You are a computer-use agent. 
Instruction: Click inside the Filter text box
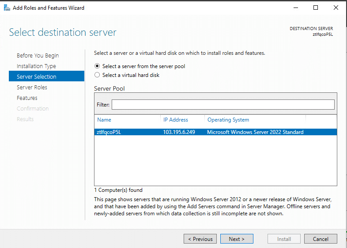click(x=223, y=105)
